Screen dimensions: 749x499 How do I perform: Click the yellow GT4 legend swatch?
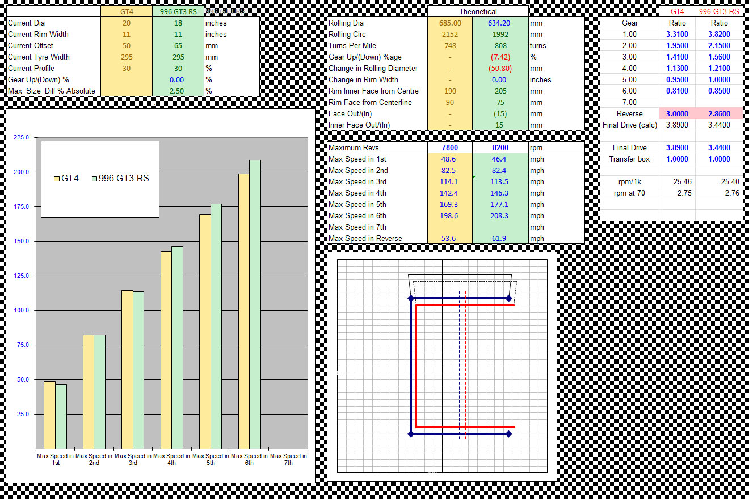point(57,178)
